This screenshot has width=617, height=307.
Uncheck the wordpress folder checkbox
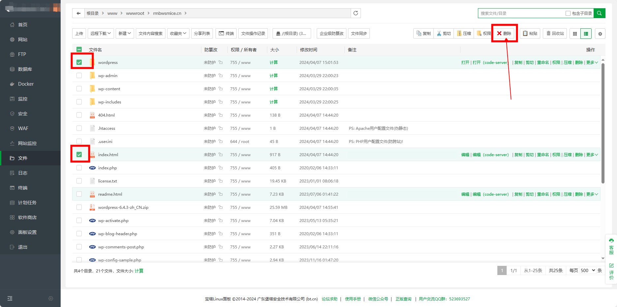click(79, 62)
